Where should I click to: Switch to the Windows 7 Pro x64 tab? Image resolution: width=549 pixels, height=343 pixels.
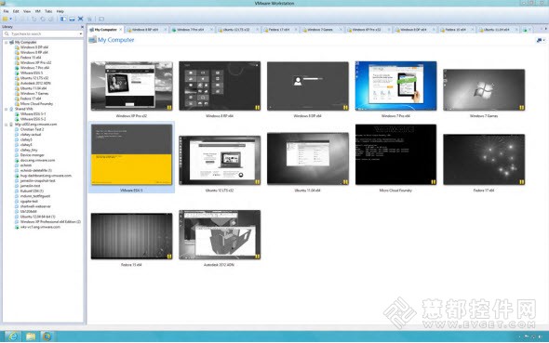(x=191, y=30)
